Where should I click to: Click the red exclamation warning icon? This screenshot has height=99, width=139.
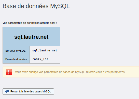click(9, 72)
